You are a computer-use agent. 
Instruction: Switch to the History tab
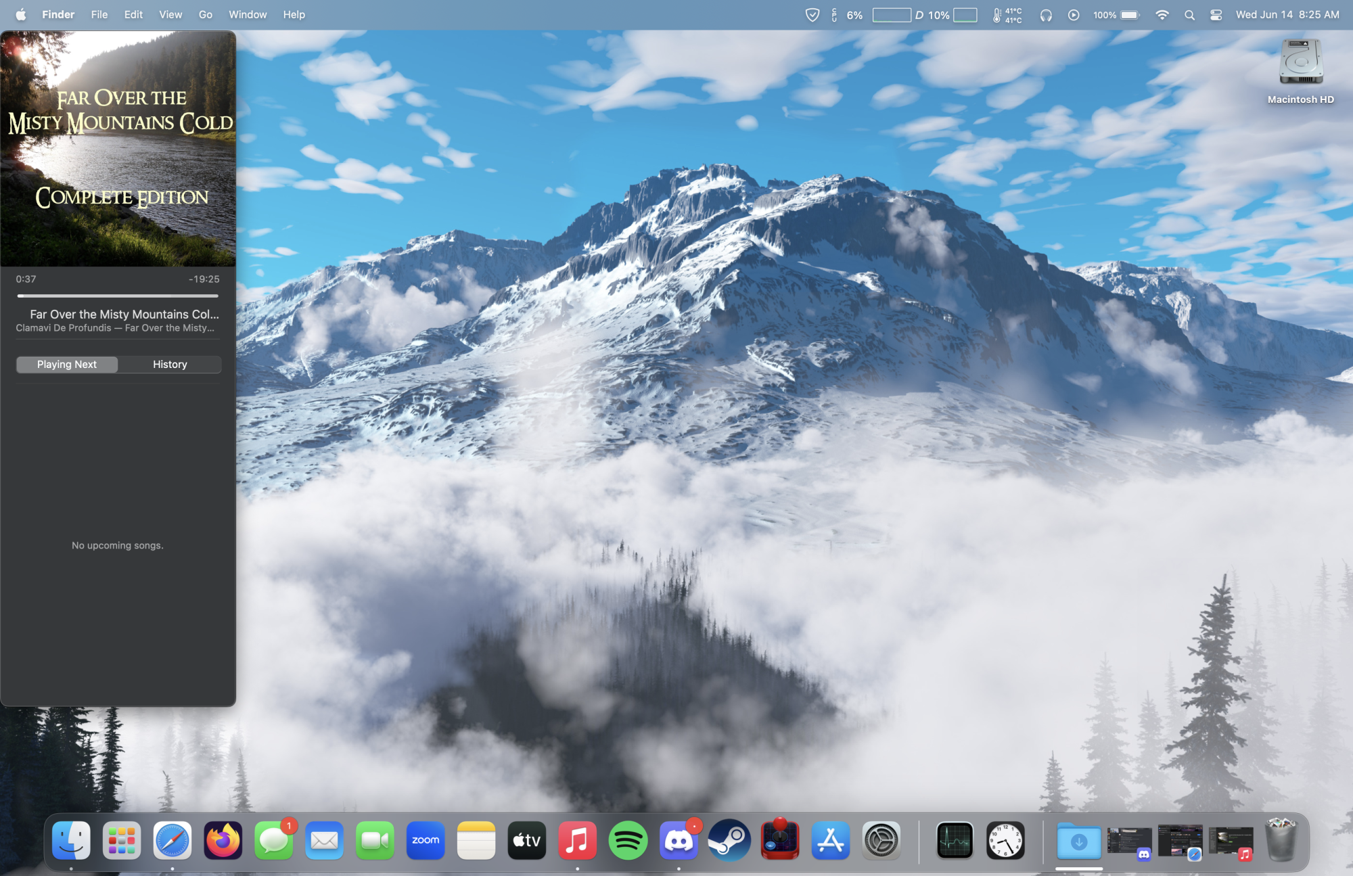(170, 365)
